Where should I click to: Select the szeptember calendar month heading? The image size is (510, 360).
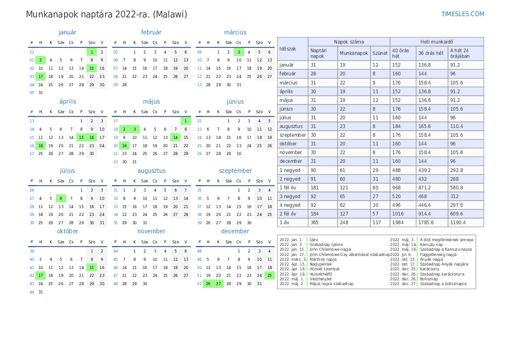click(235, 171)
